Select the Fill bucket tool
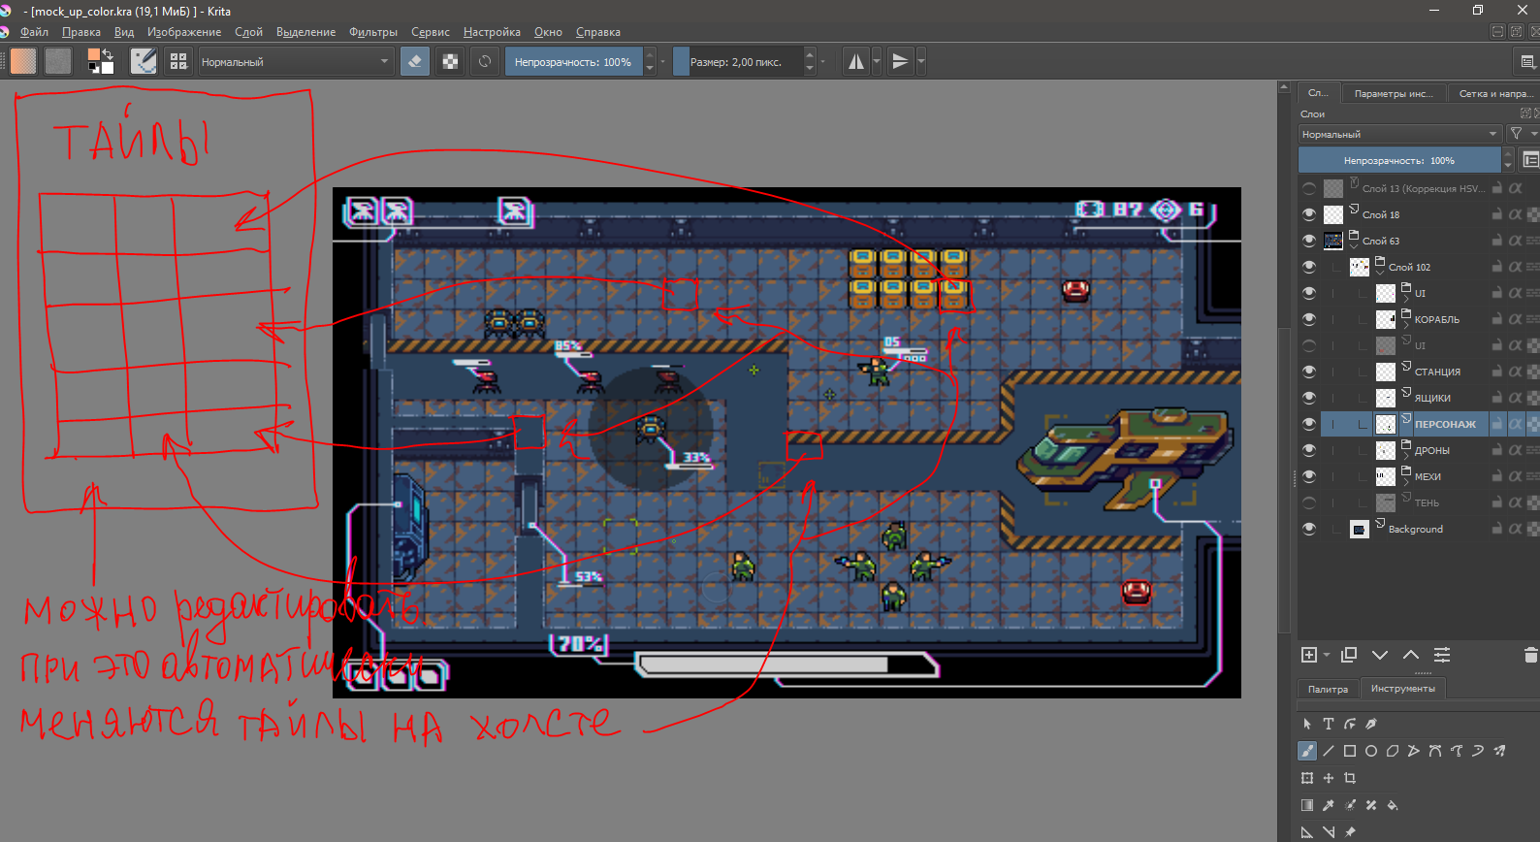 point(1393,805)
